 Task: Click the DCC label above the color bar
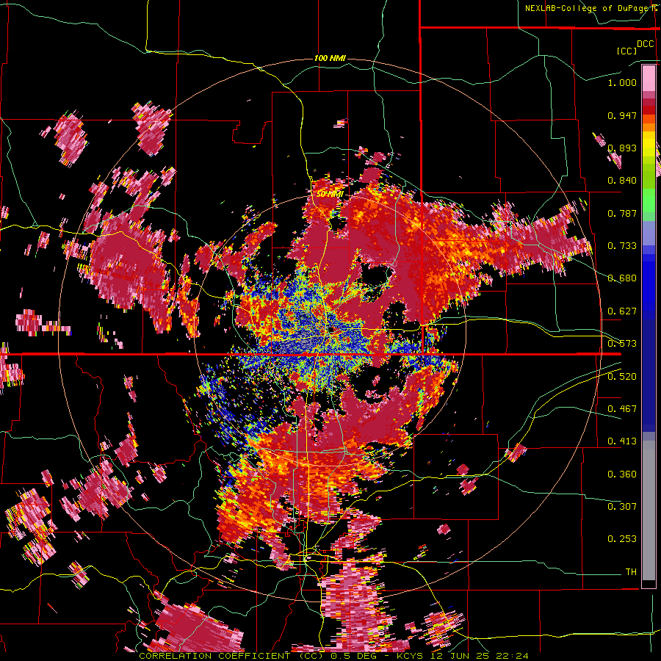(x=645, y=44)
